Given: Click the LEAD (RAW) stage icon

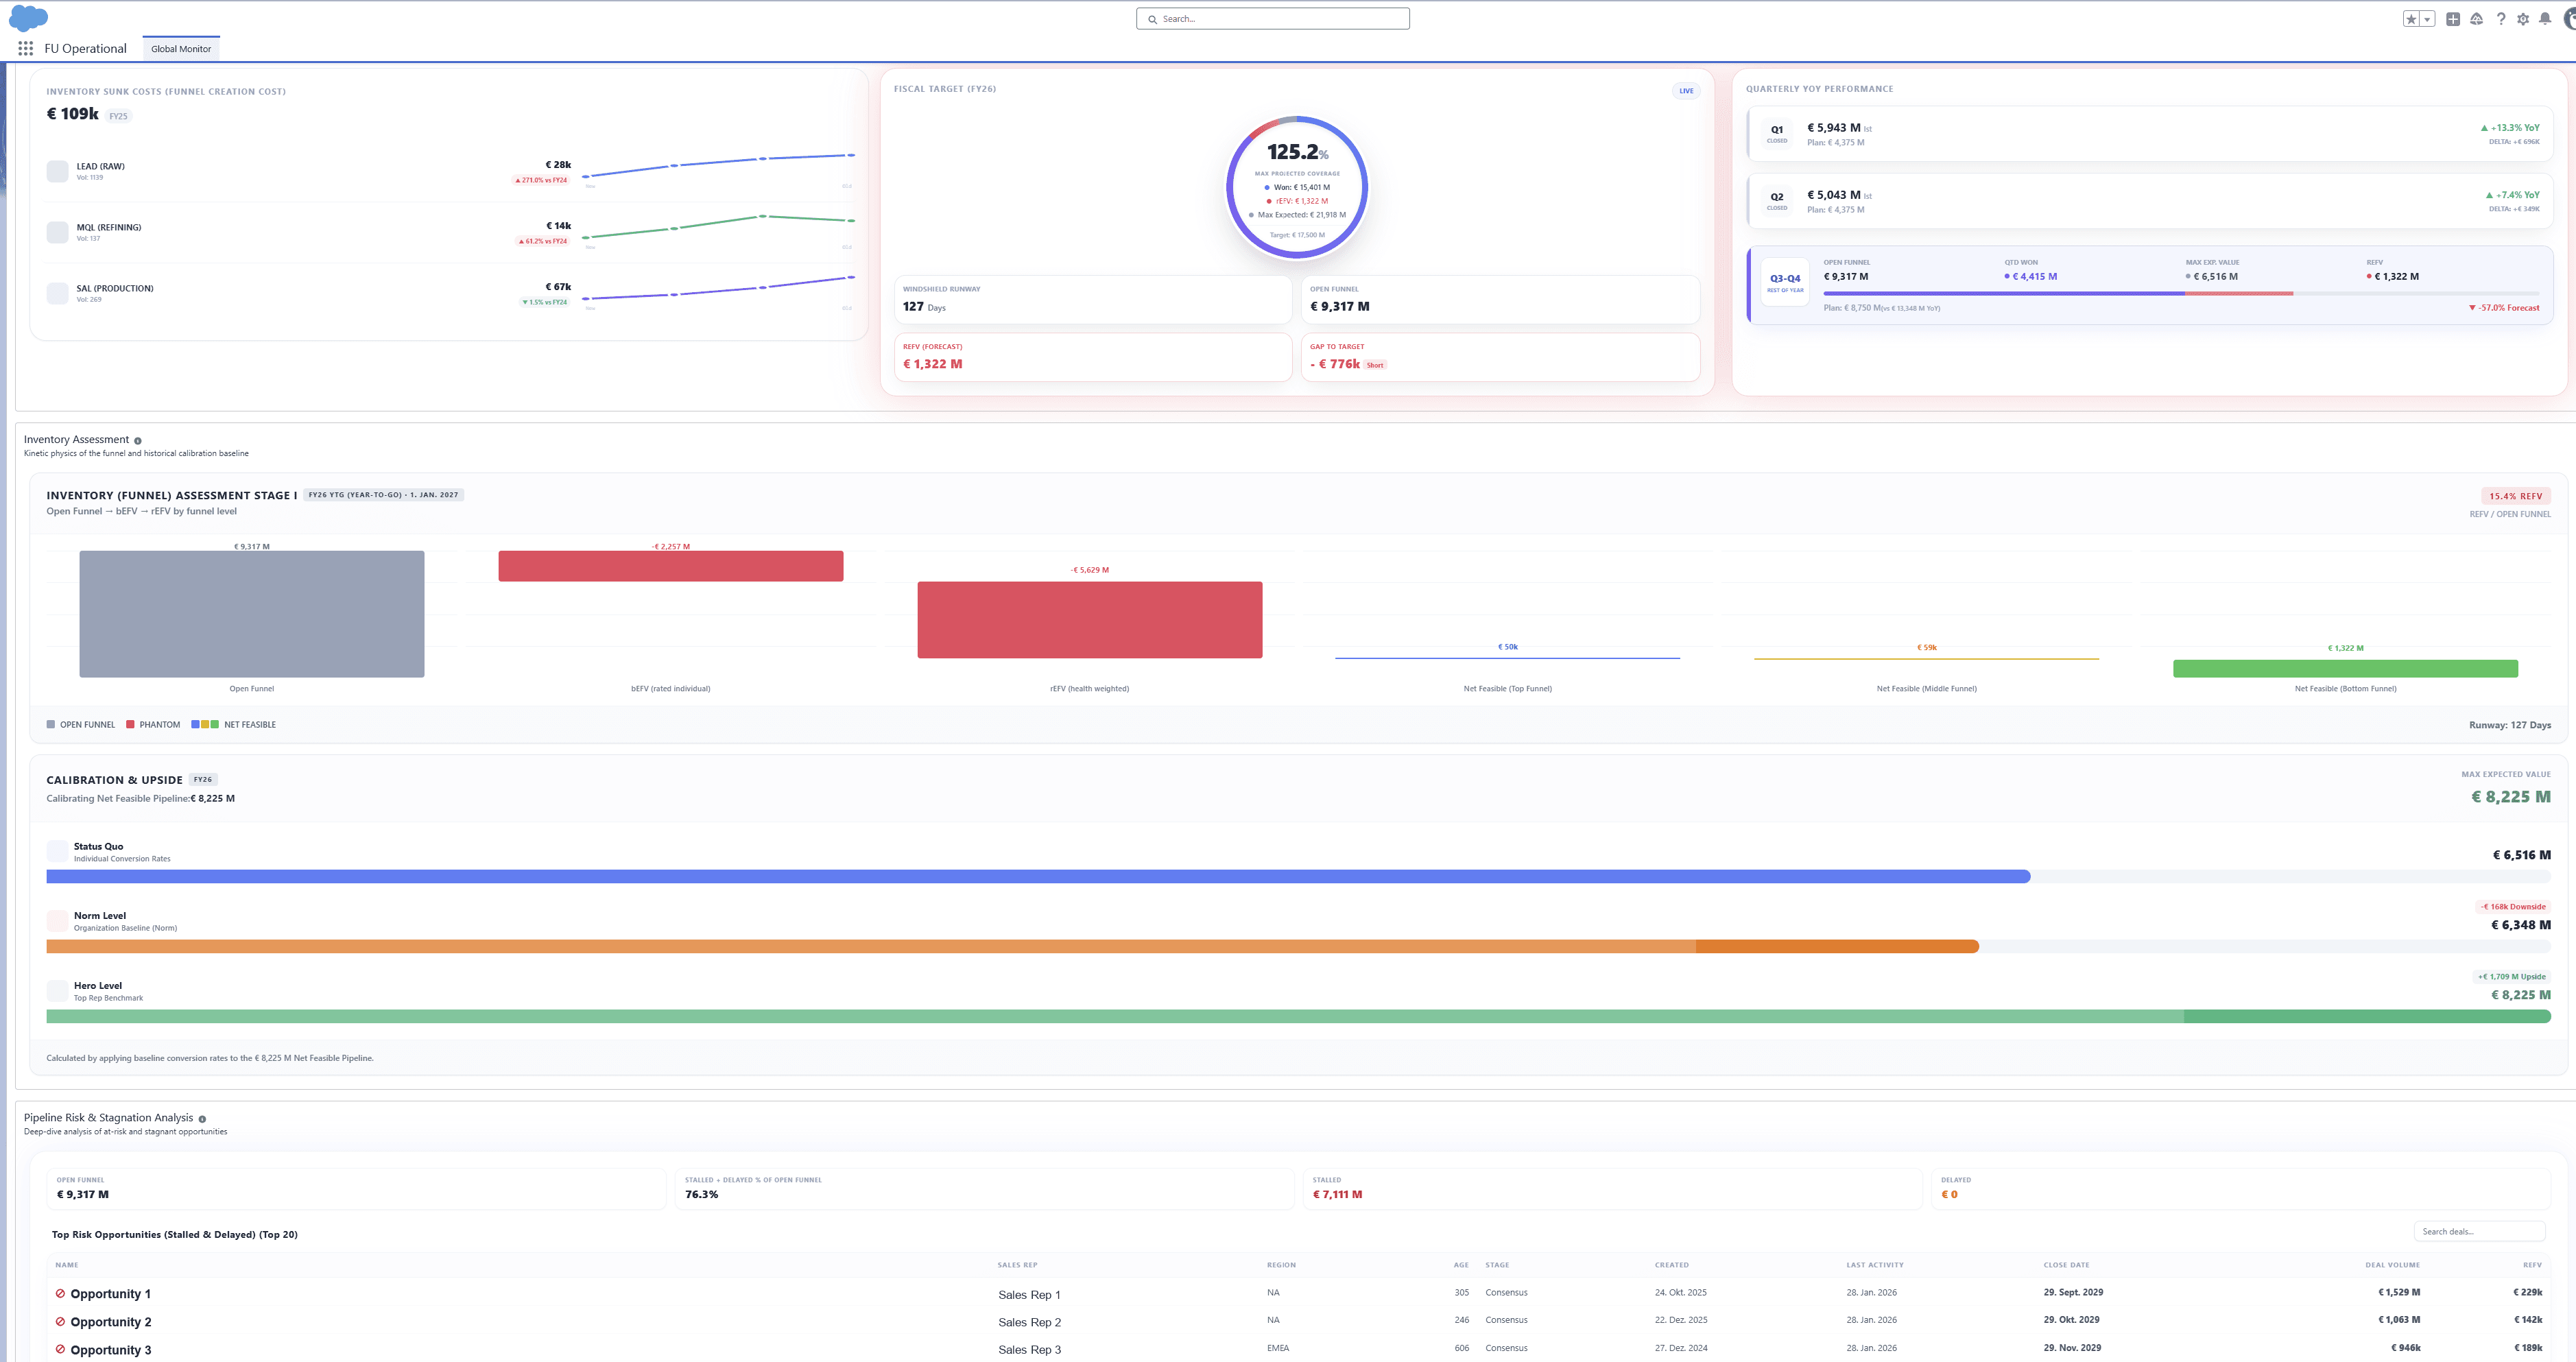Looking at the screenshot, I should click(58, 171).
